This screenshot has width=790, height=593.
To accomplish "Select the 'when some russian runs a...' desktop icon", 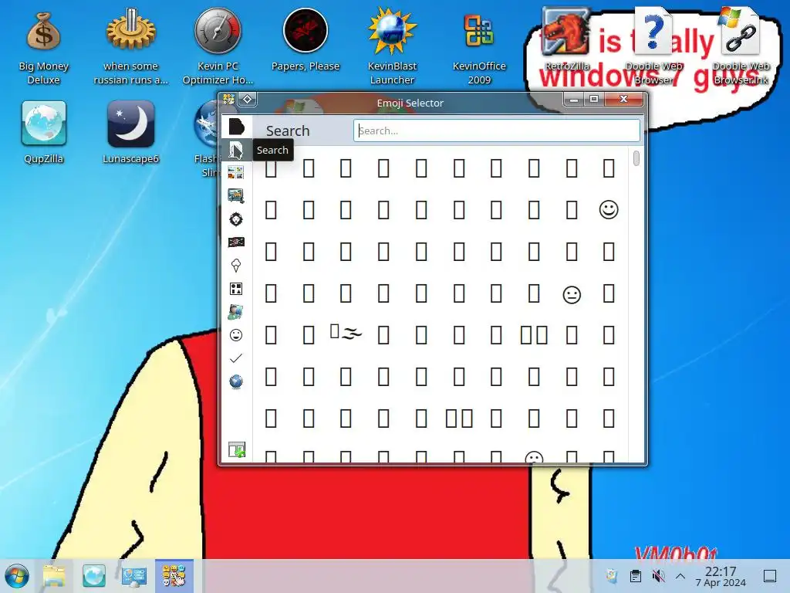I will pos(131,46).
